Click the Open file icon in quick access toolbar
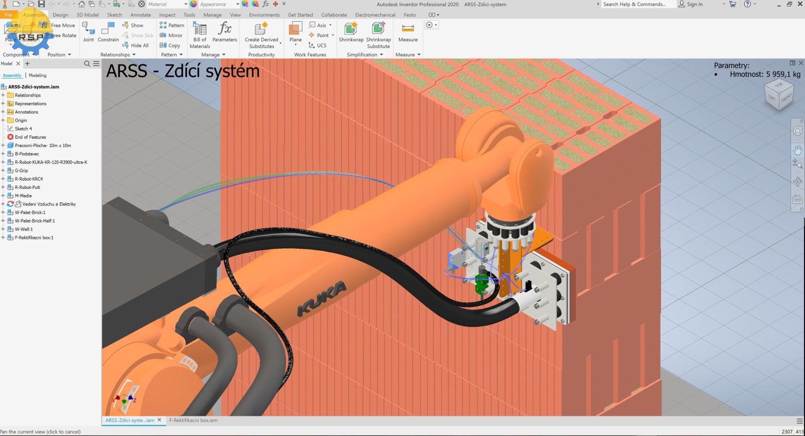Image resolution: width=805 pixels, height=436 pixels. pyautogui.click(x=31, y=4)
